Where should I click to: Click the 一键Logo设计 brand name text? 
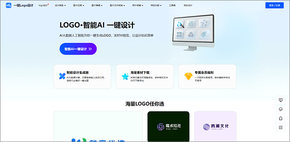24,5
